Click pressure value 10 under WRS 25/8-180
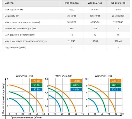This screenshot has width=132, height=119. coord(118,35)
